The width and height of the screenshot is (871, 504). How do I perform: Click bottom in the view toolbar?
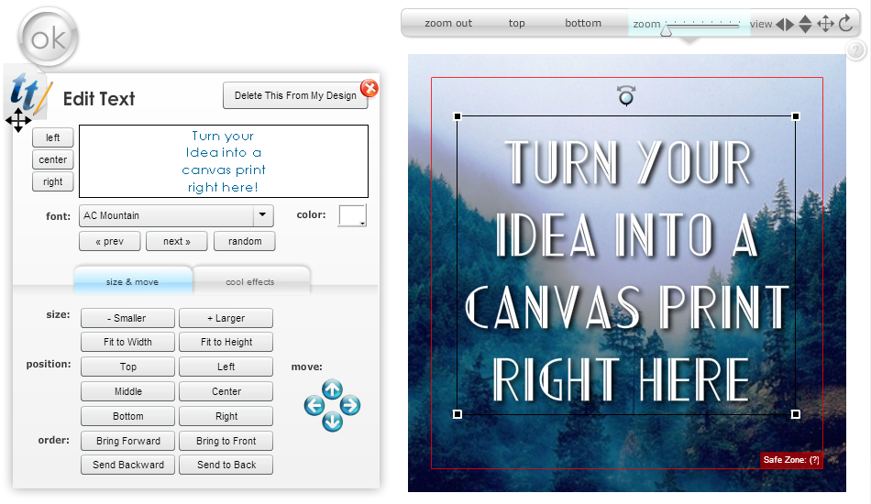click(x=583, y=23)
